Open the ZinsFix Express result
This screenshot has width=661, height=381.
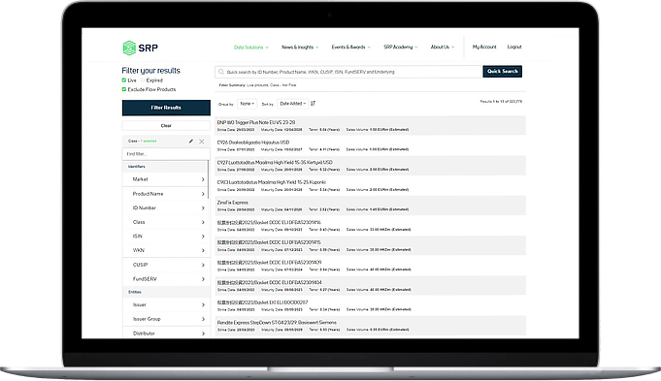click(232, 203)
